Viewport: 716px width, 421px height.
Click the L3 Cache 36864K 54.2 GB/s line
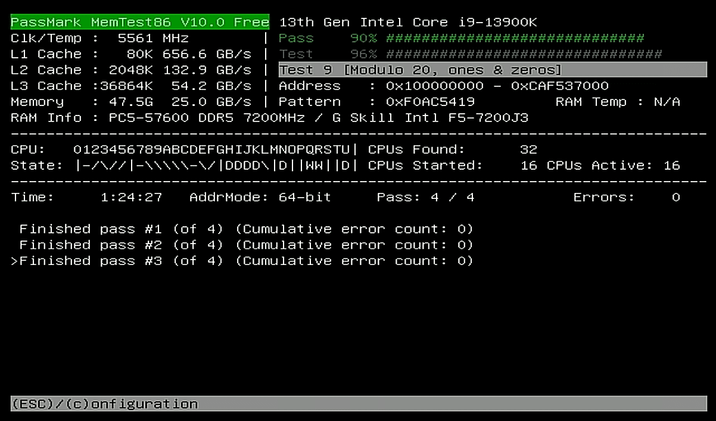(131, 86)
